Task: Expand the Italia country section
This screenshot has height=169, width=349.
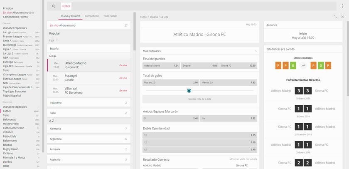Action: click(89, 113)
